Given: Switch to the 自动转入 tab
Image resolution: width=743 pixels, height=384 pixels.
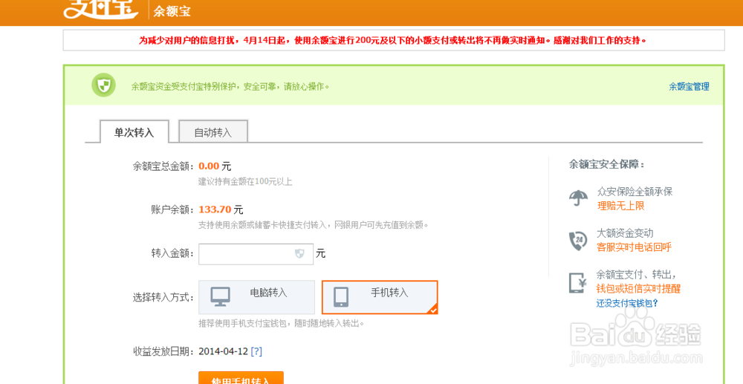Looking at the screenshot, I should [212, 131].
